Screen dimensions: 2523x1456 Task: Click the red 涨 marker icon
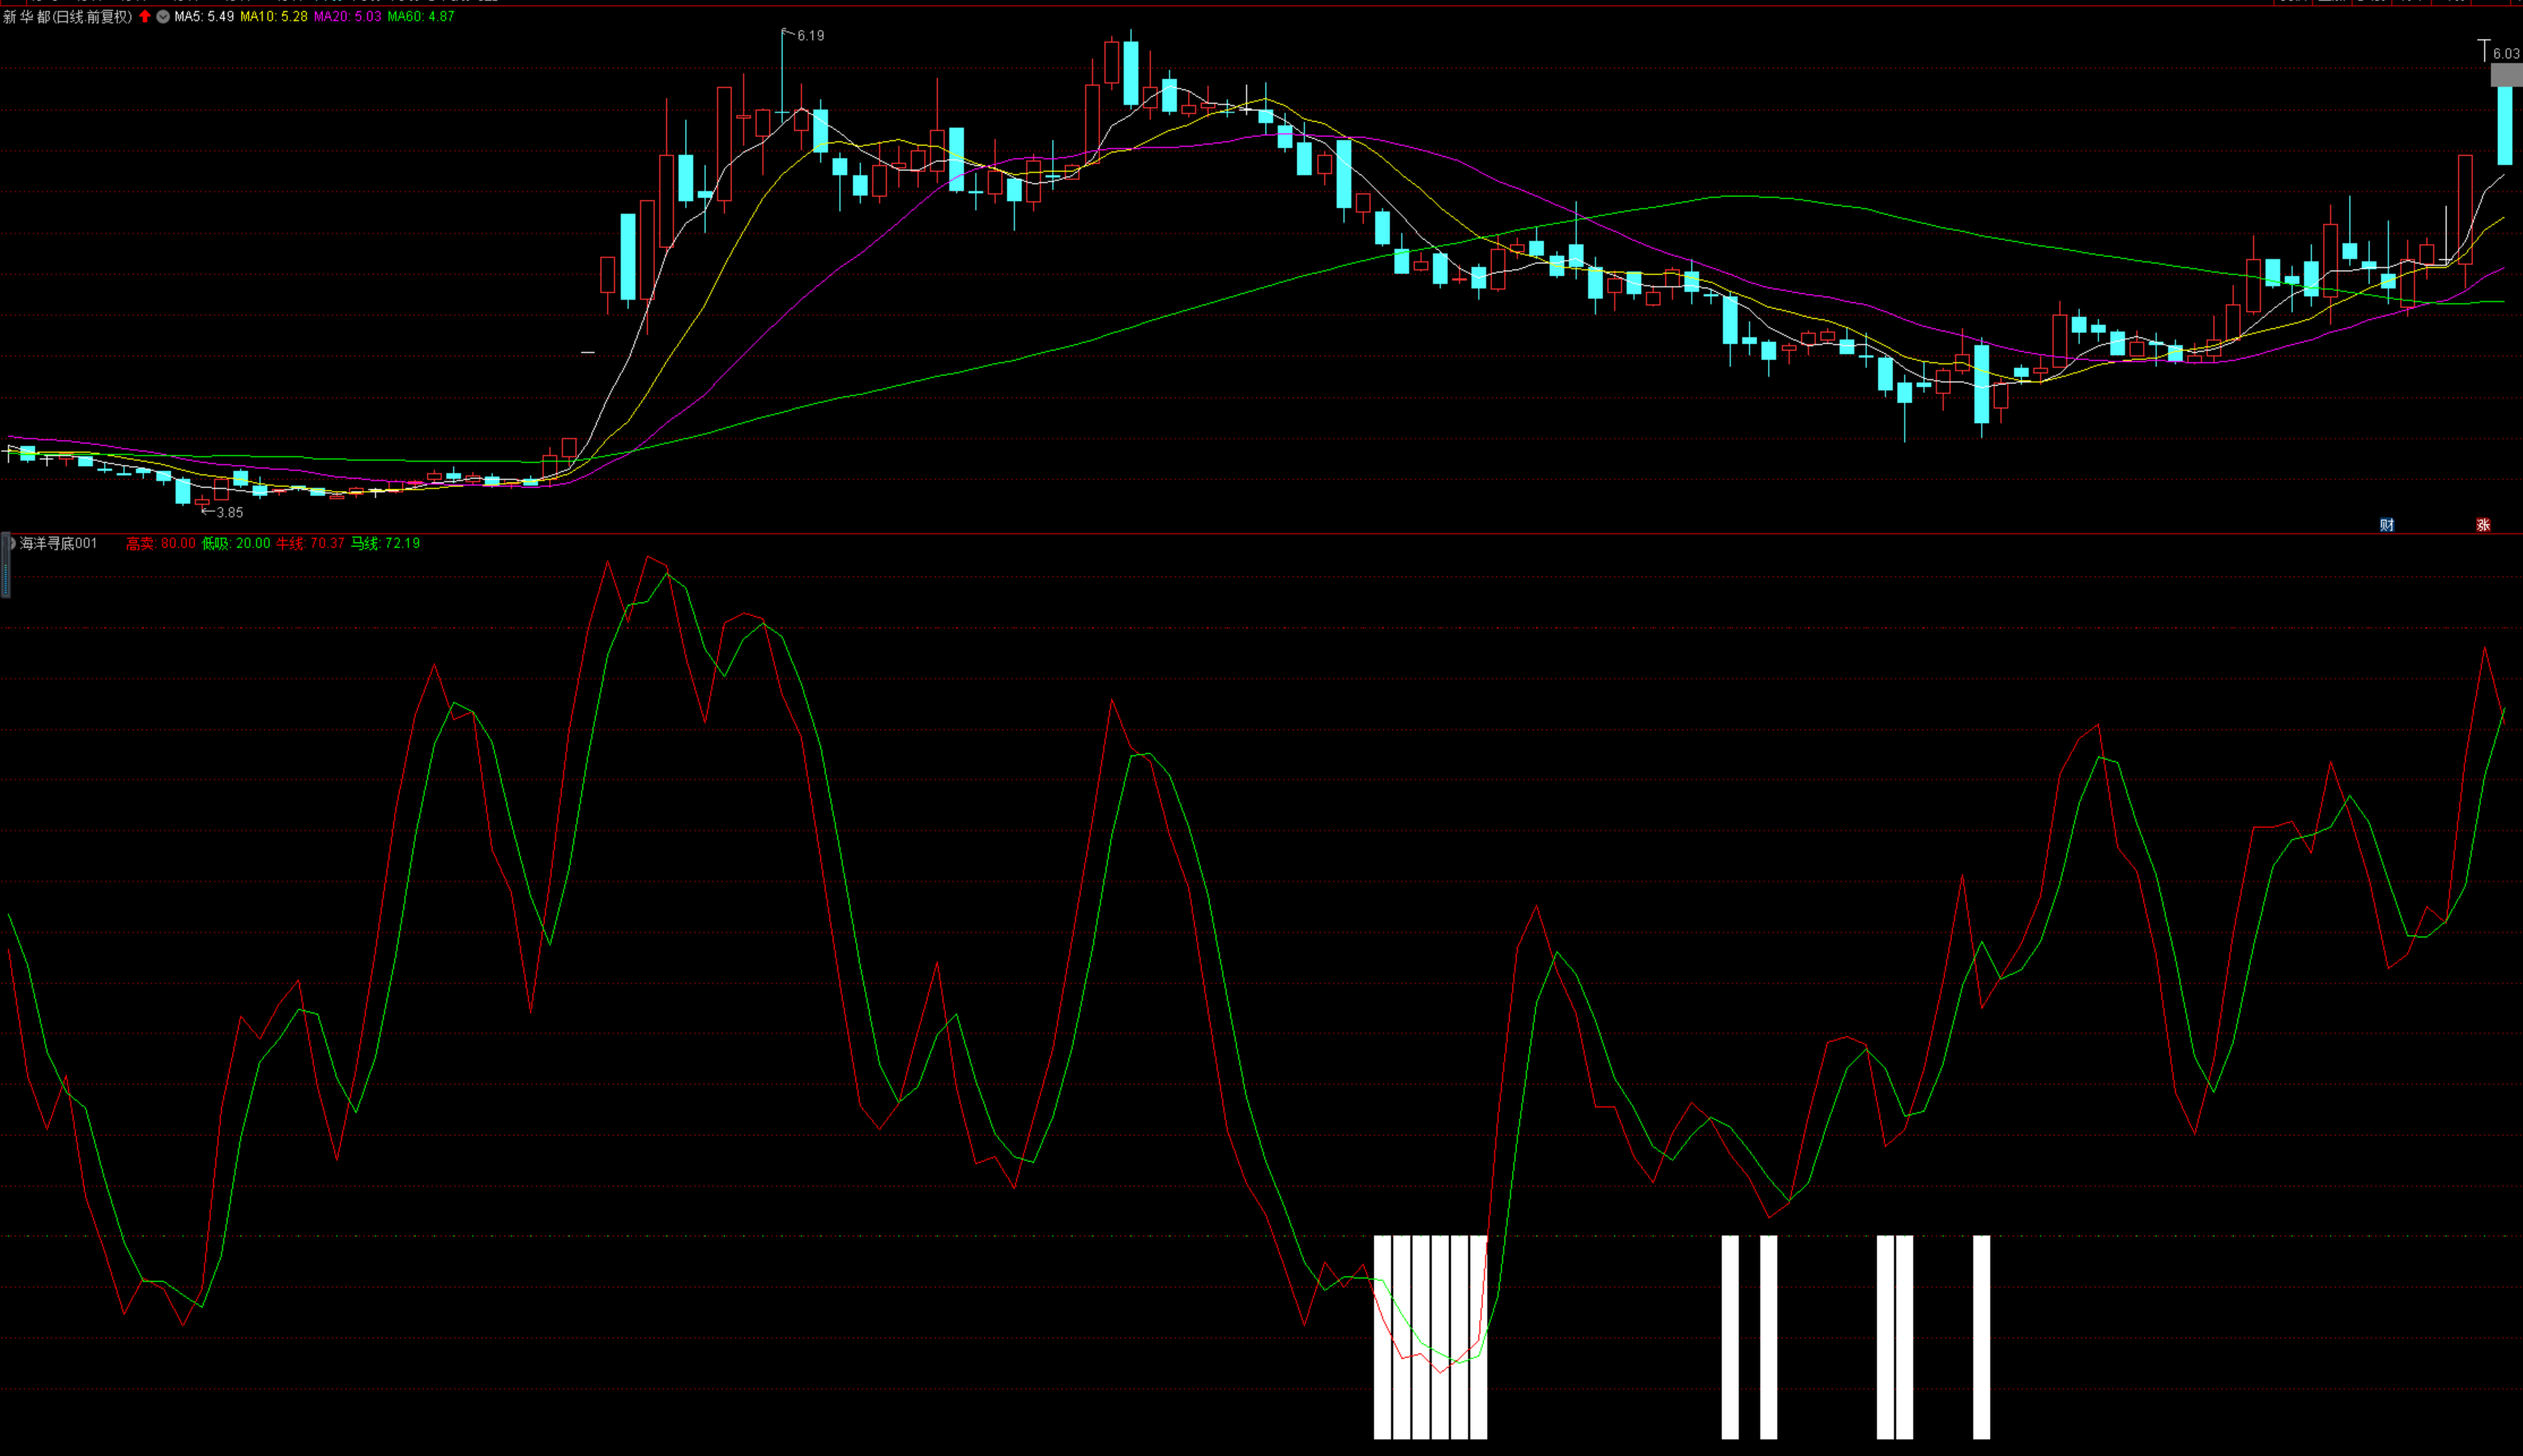tap(2483, 525)
